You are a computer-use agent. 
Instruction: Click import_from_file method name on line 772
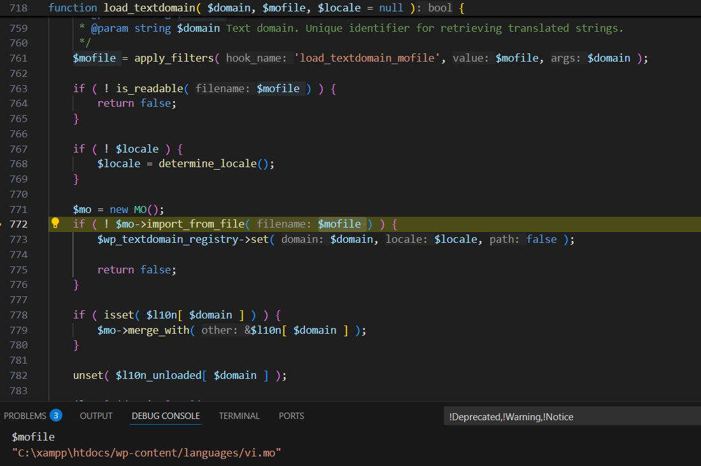tap(196, 224)
